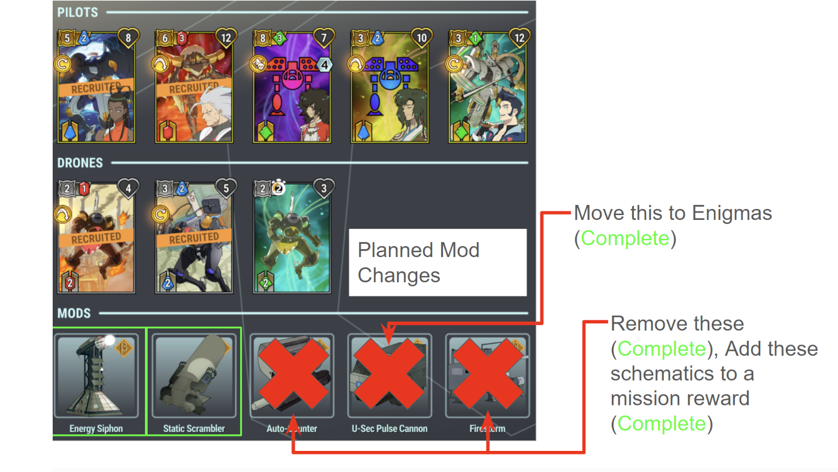
Task: Select purple pilot card with 7 health
Action: coord(292,86)
